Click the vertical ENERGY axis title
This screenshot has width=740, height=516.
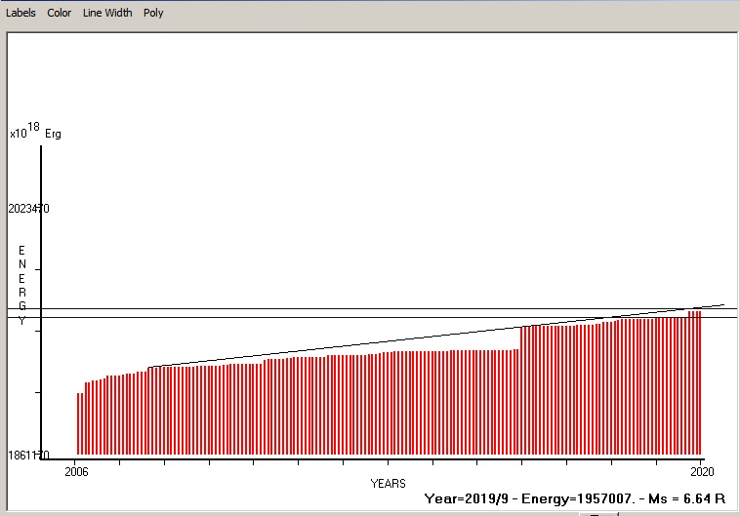click(21, 285)
